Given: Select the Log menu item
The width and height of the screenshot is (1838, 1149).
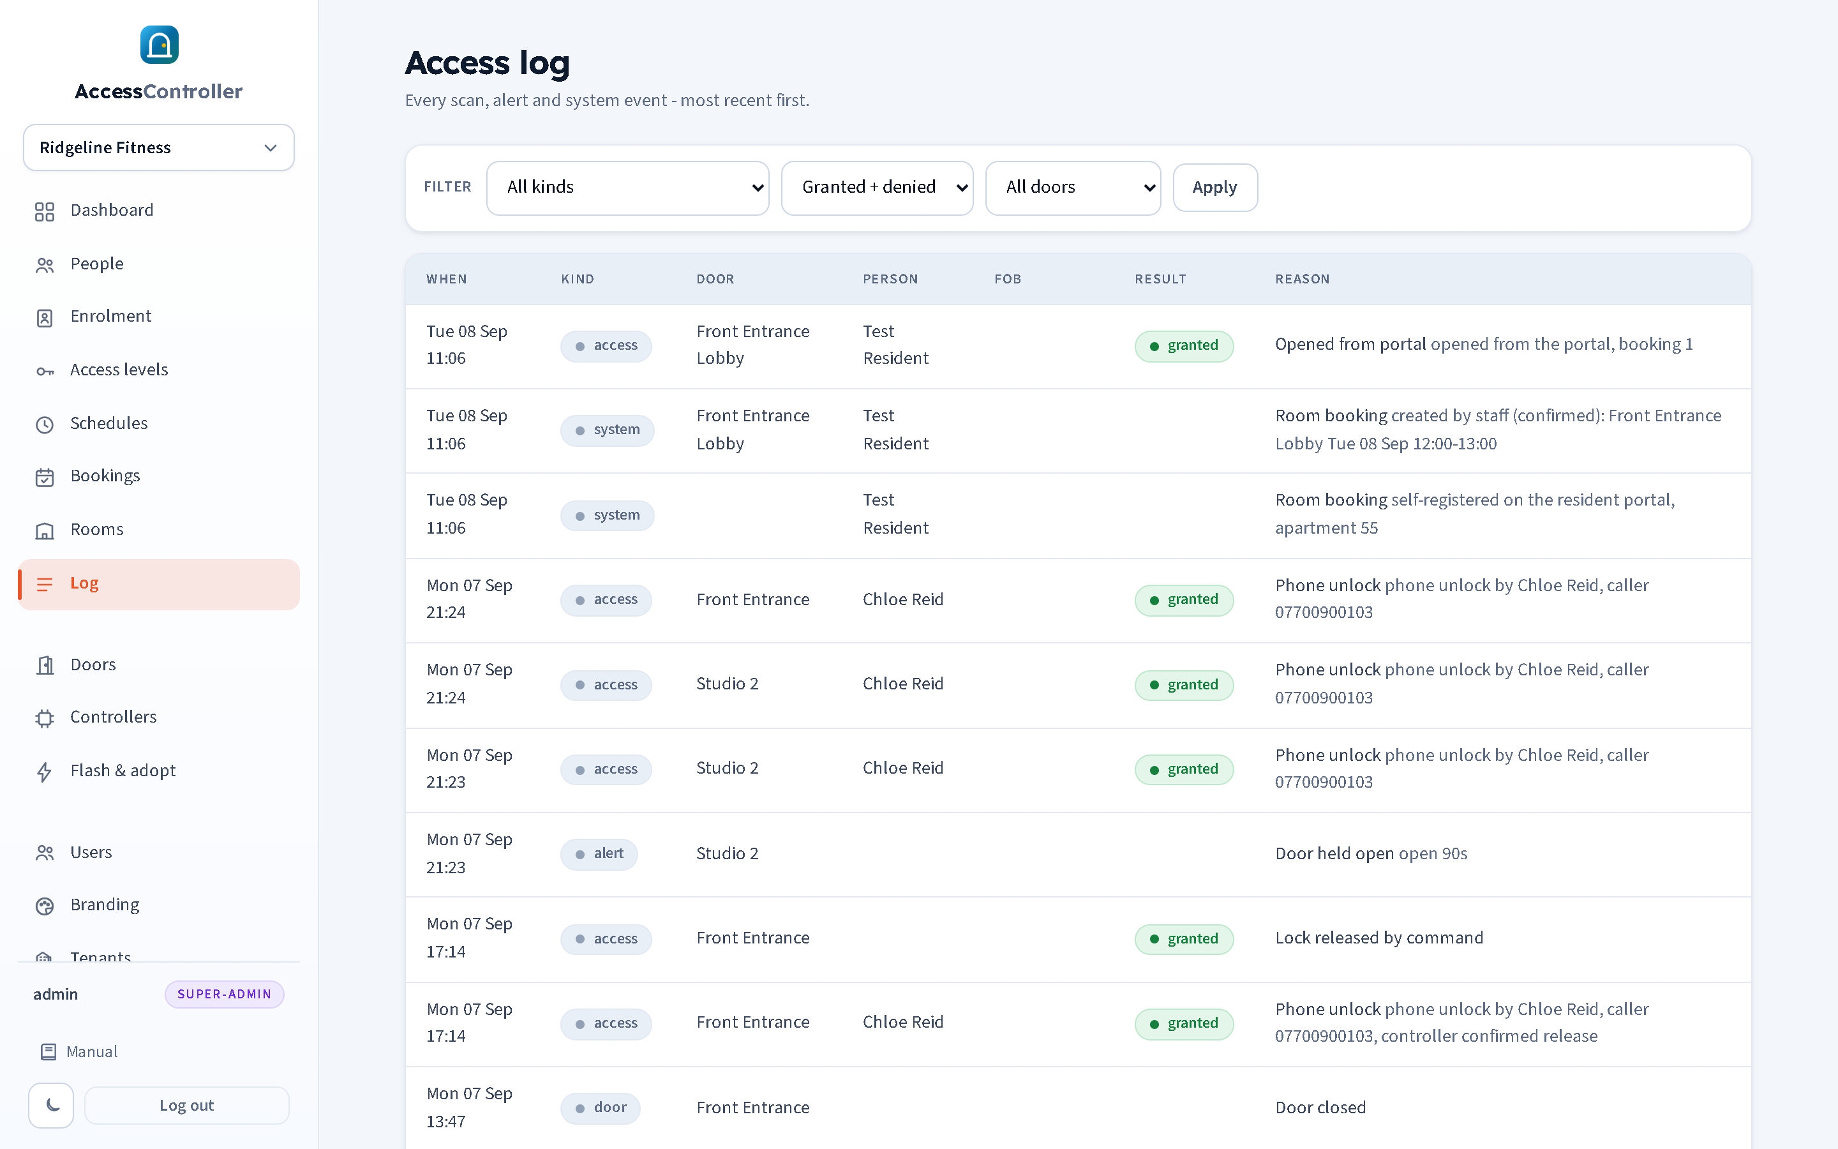Looking at the screenshot, I should [159, 583].
